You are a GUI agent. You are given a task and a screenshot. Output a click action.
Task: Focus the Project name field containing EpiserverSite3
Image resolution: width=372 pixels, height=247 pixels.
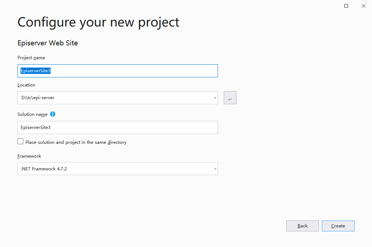coord(118,71)
